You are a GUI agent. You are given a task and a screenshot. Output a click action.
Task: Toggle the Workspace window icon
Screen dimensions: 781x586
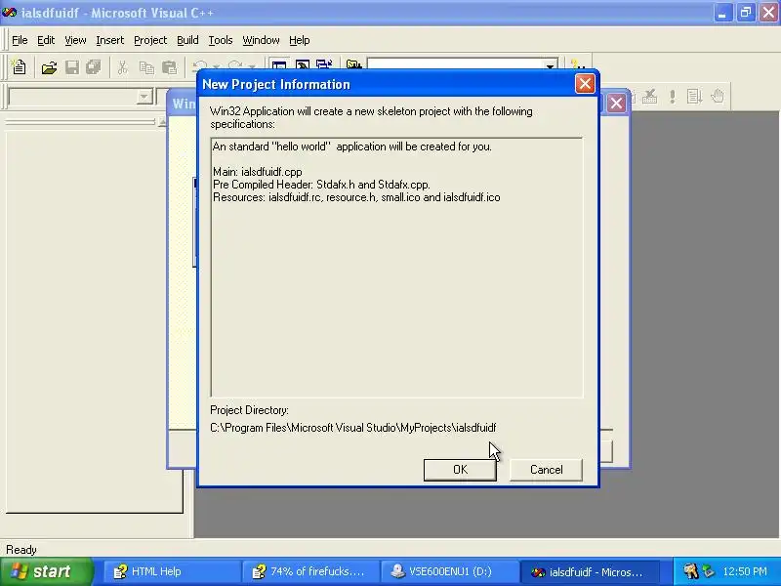(x=279, y=64)
